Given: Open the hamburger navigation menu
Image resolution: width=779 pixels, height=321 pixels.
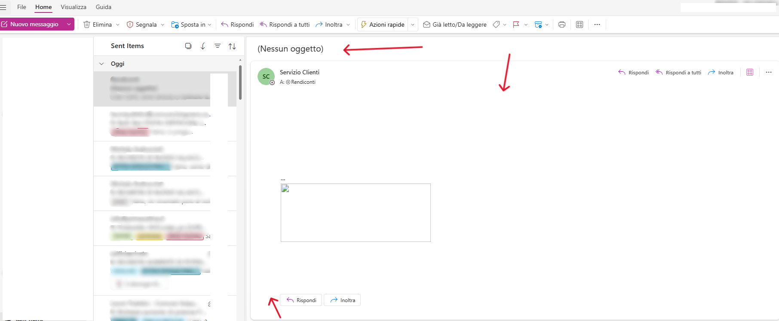Looking at the screenshot, I should coord(3,7).
